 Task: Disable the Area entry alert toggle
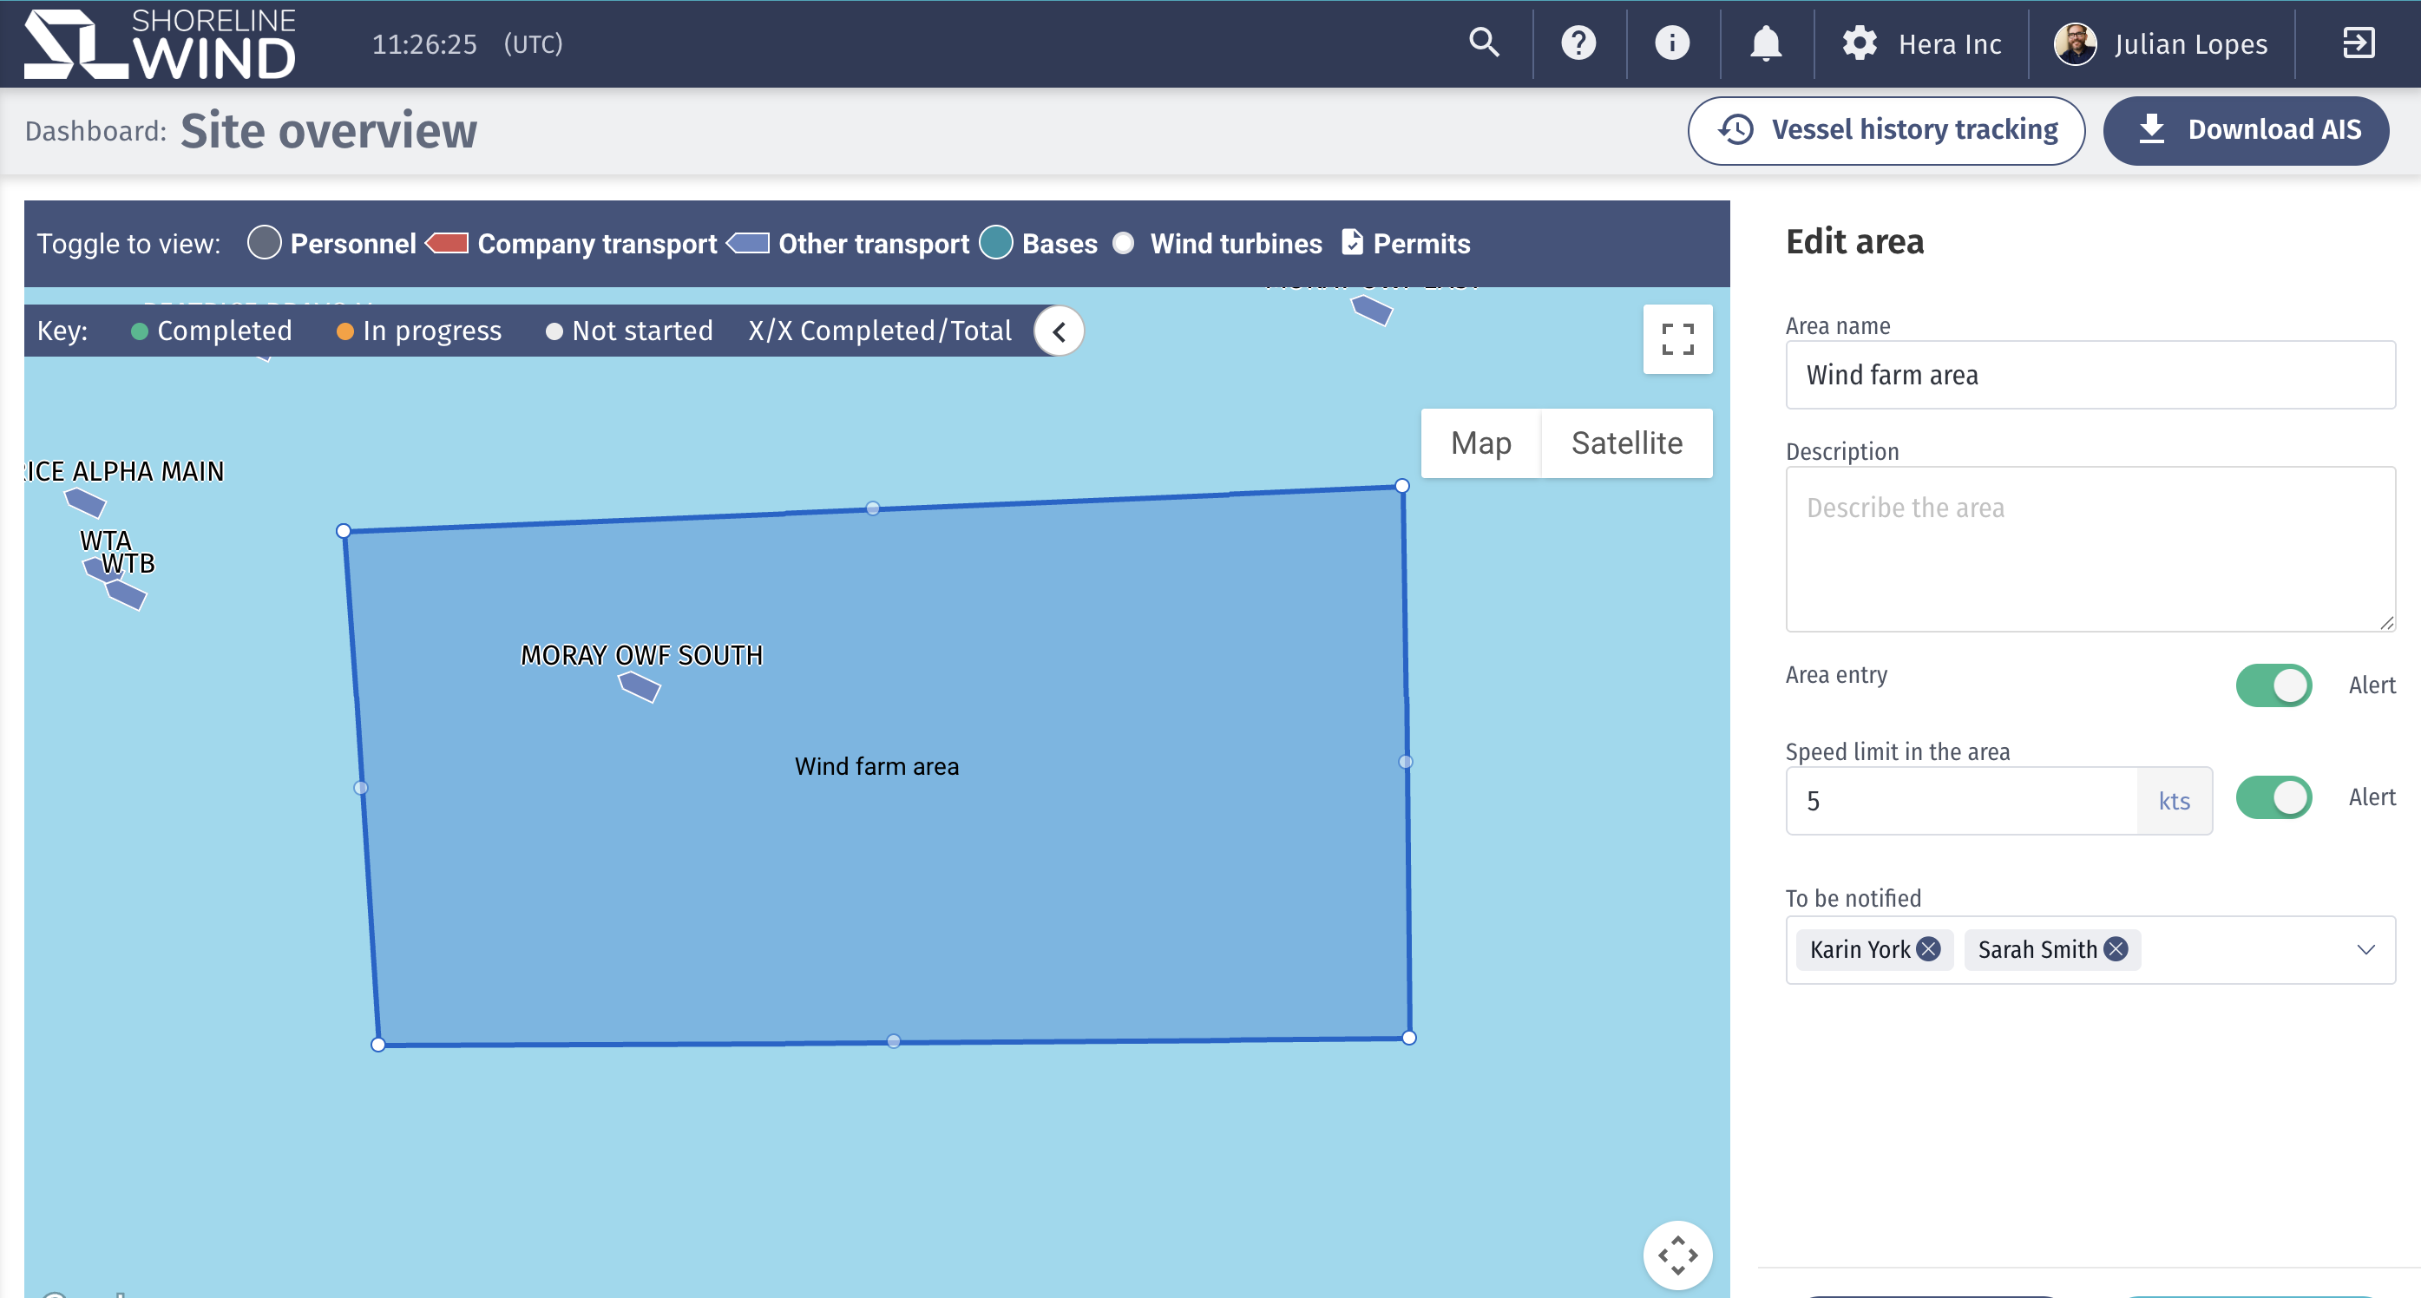[x=2273, y=685]
